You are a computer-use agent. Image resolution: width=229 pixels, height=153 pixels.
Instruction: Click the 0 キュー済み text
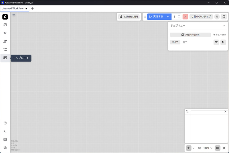pos(220,35)
